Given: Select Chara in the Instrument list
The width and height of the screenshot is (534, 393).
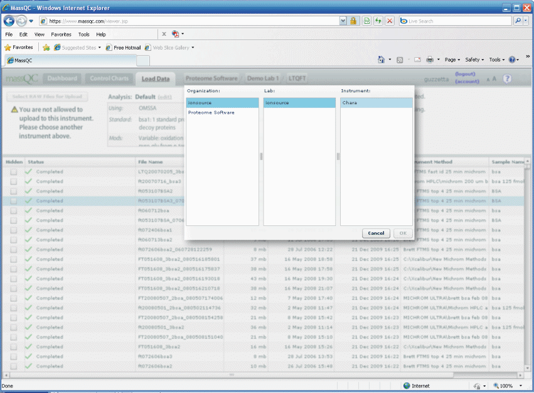Looking at the screenshot, I should 376,102.
